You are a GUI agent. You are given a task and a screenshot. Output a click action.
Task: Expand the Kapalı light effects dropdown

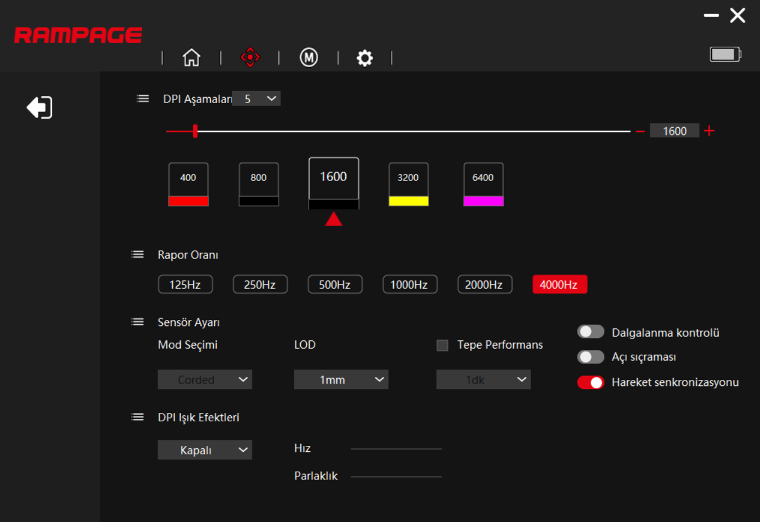point(204,449)
